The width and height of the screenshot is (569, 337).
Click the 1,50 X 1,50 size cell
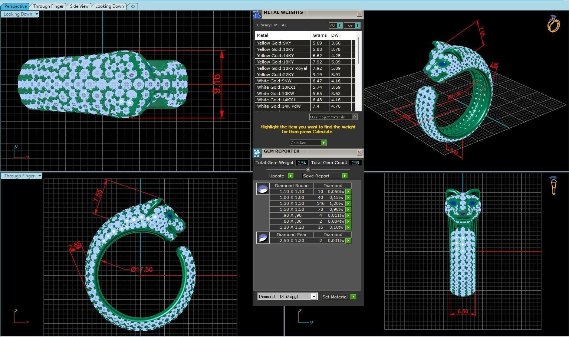[292, 209]
